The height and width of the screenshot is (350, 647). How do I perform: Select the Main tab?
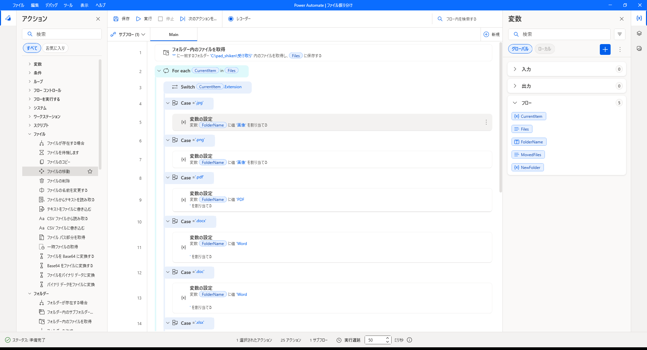(x=174, y=34)
